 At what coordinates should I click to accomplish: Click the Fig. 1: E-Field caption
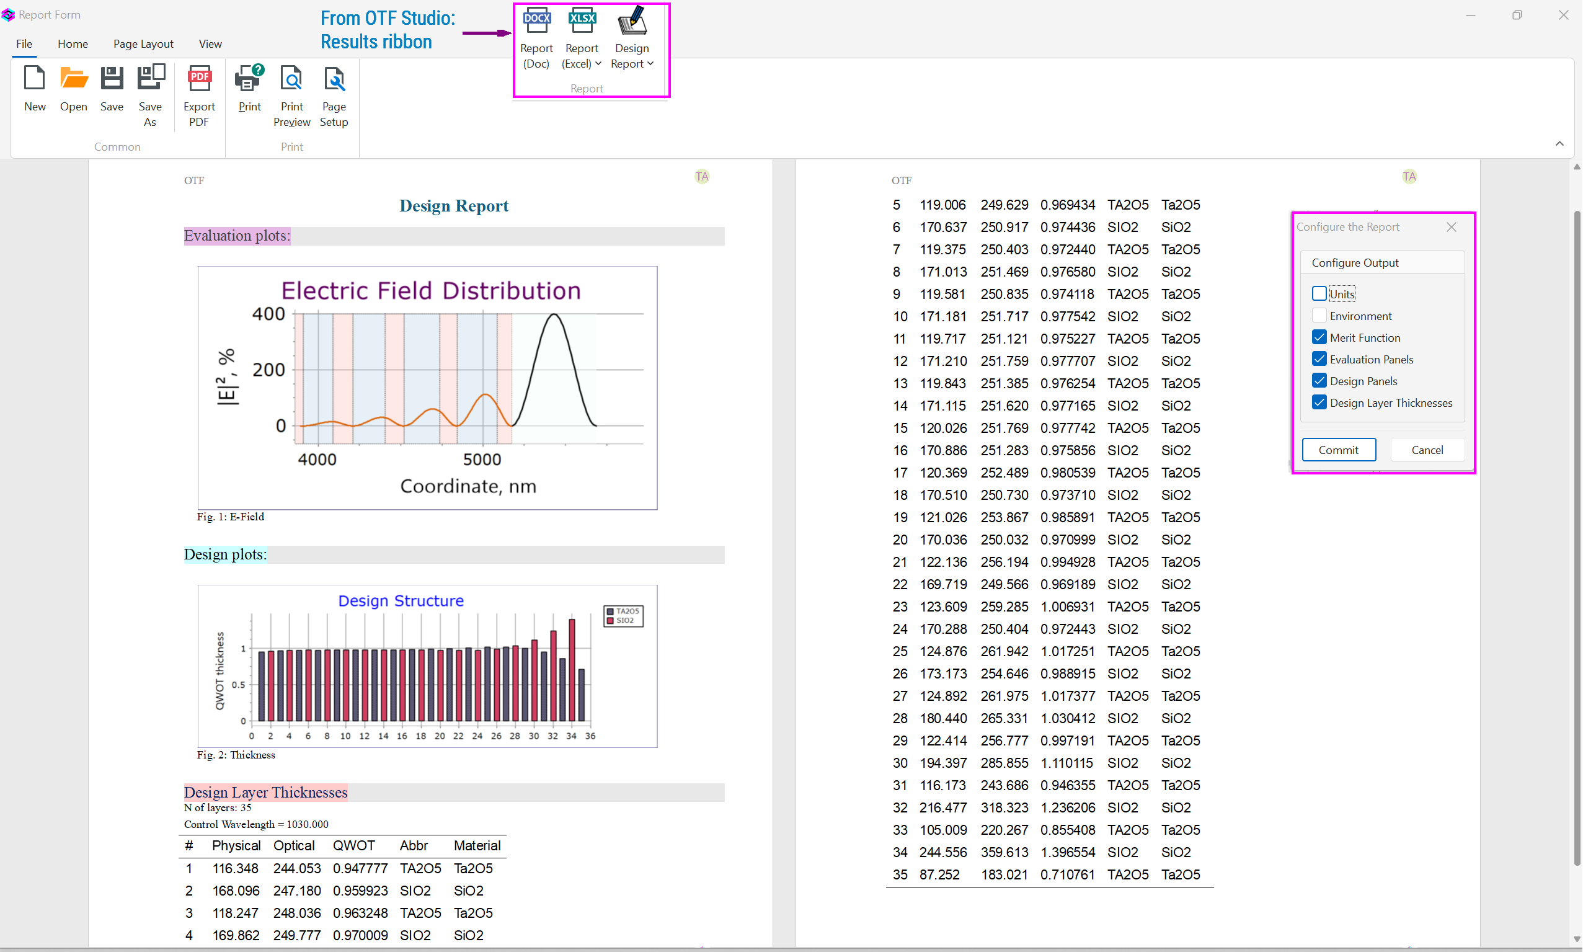[x=231, y=517]
